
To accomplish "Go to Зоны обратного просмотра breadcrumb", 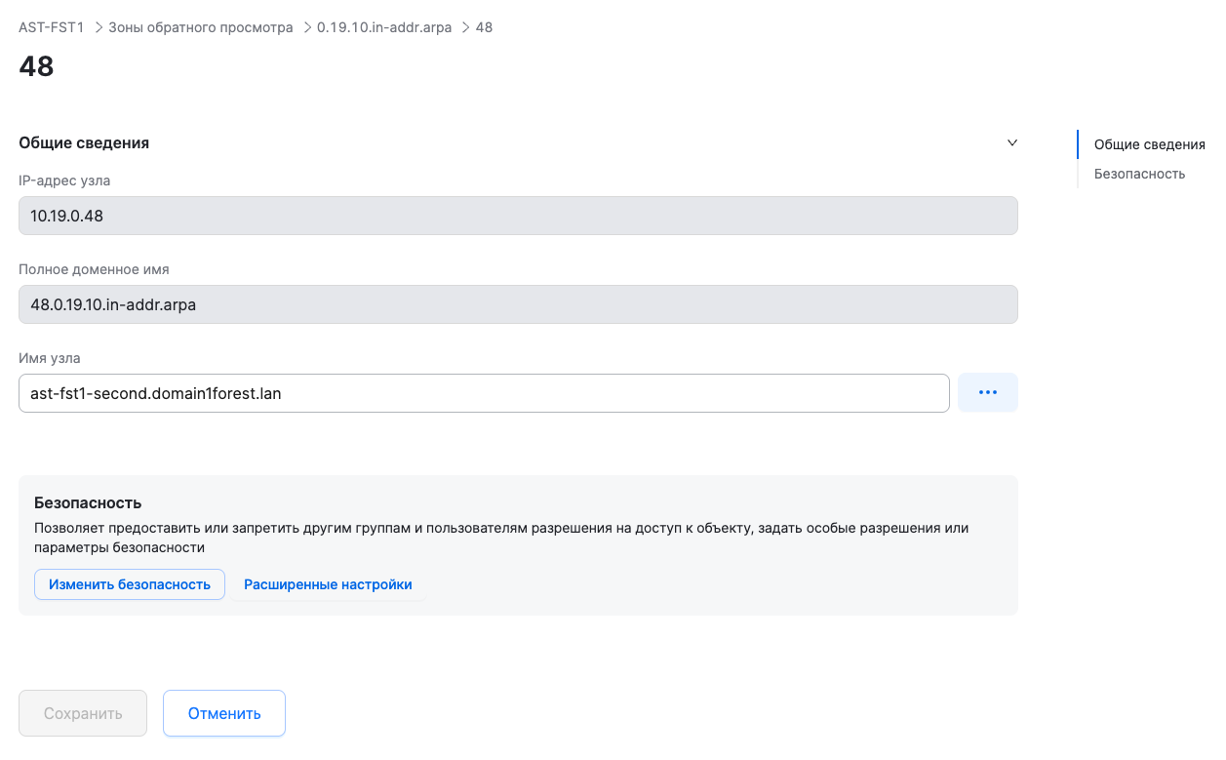I will (x=201, y=27).
